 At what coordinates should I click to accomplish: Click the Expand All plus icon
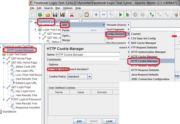click(x=96, y=15)
